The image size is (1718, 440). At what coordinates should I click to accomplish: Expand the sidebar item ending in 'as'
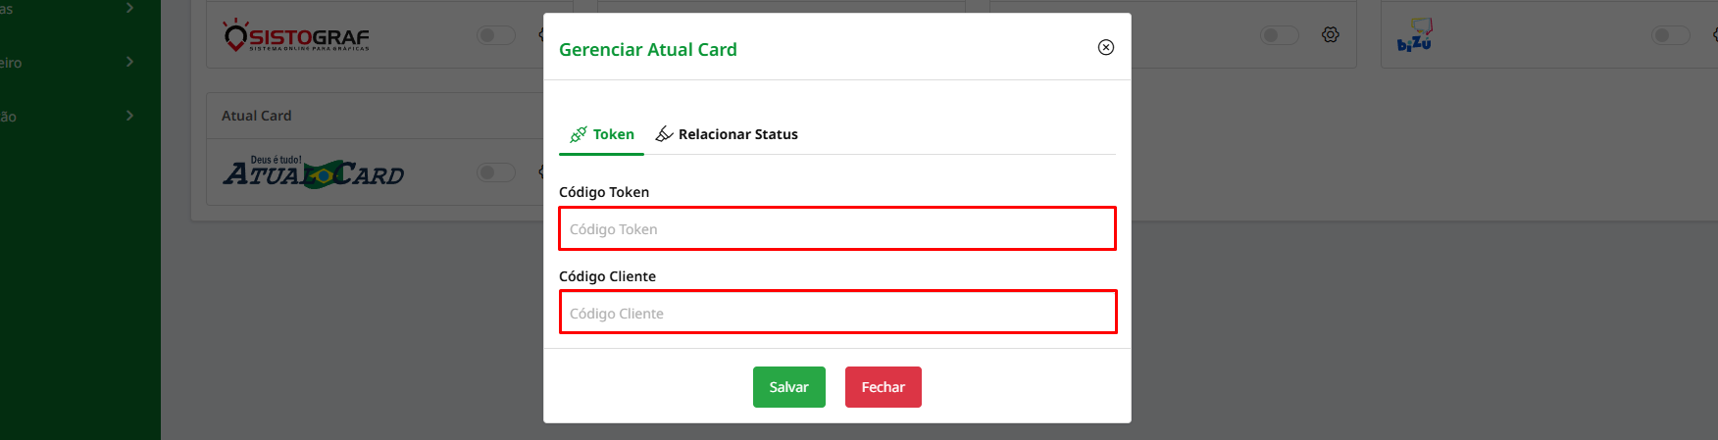point(68,8)
